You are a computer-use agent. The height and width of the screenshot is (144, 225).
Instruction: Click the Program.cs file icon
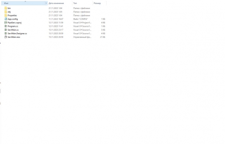click(x=5, y=26)
